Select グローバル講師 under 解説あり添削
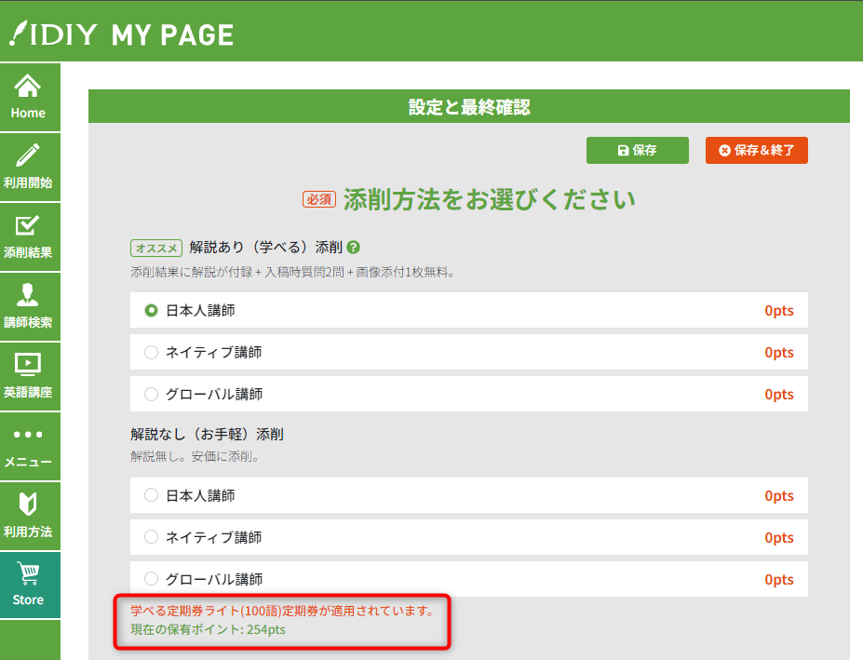This screenshot has height=660, width=863. point(152,395)
